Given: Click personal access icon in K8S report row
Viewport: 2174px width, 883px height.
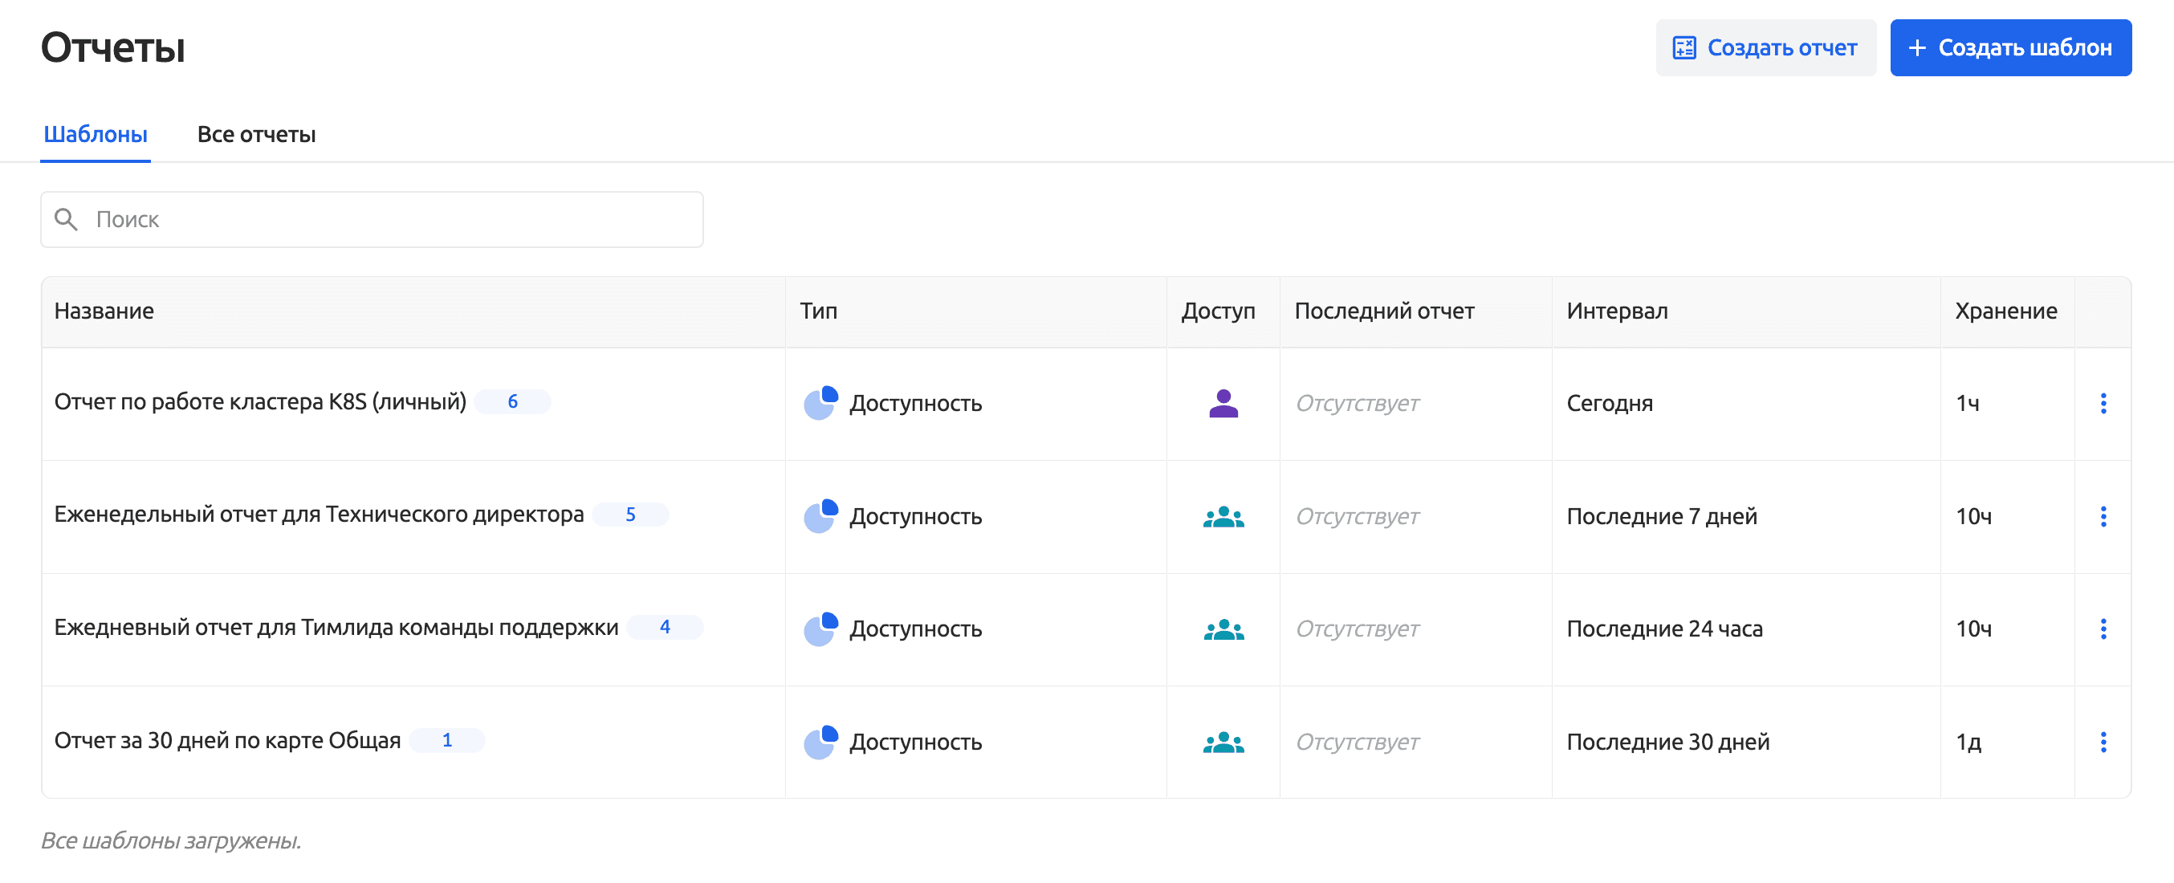Looking at the screenshot, I should click(x=1223, y=404).
